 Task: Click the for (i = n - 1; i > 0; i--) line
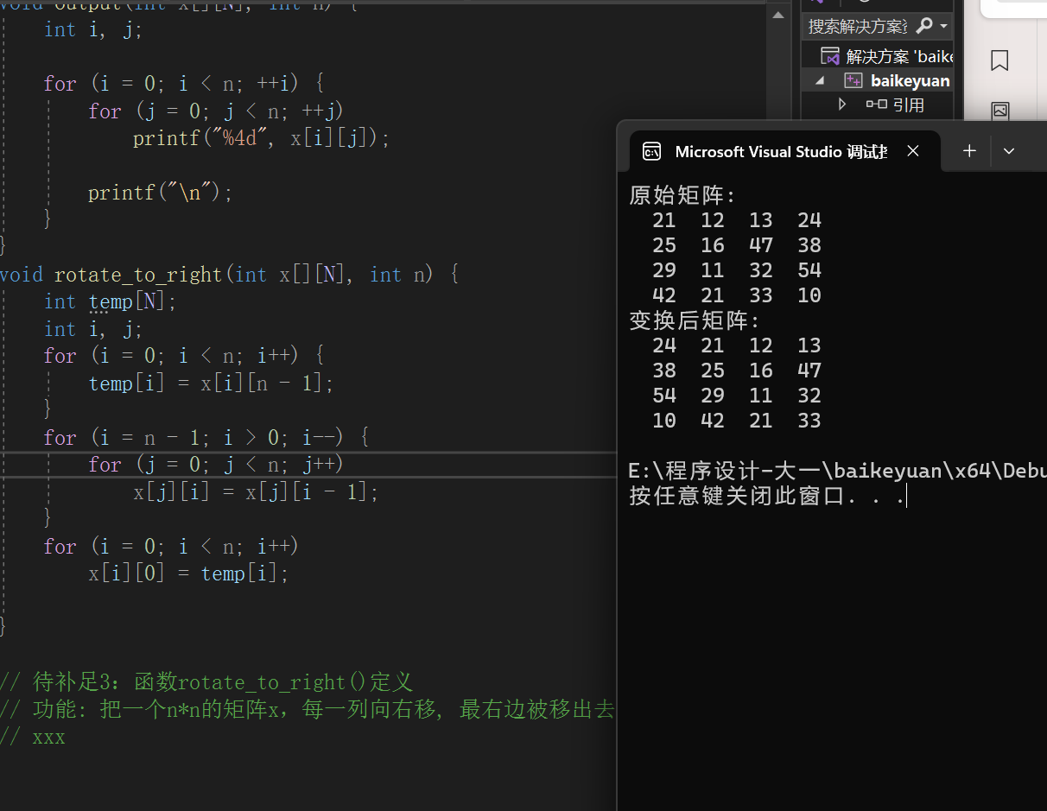206,438
